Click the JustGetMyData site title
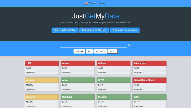Viewport: 191px width, 108px height. [x=95, y=16]
